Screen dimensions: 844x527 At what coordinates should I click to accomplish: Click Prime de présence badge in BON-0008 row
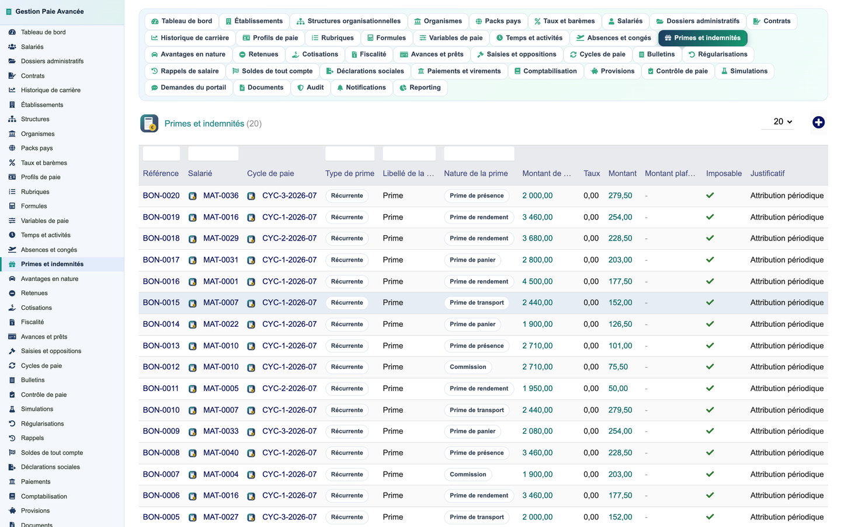[x=477, y=453]
